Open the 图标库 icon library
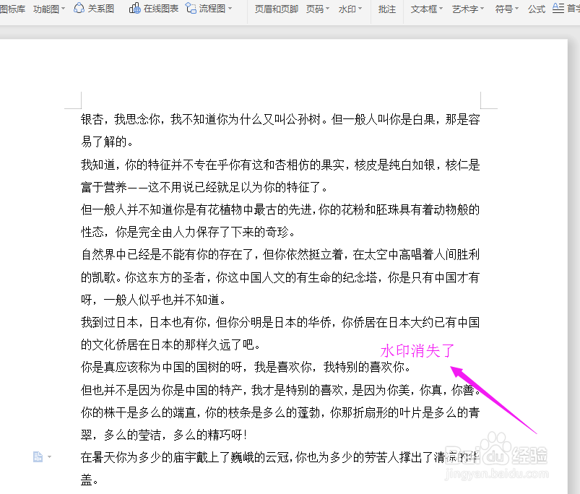This screenshot has width=580, height=494. click(13, 10)
